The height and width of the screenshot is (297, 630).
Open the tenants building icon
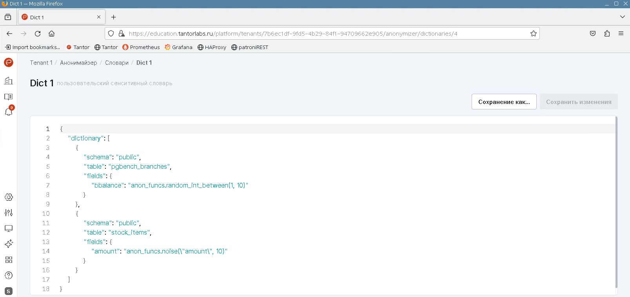click(x=9, y=81)
